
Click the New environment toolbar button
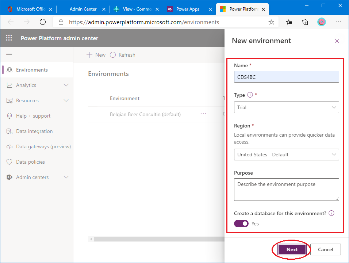[96, 55]
